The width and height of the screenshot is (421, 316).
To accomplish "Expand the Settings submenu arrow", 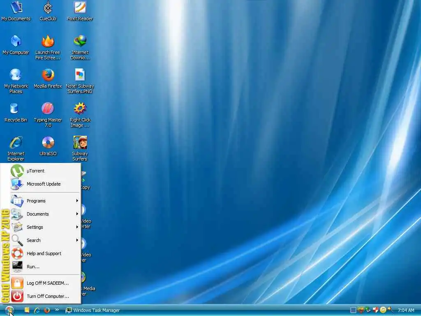I will pos(77,227).
